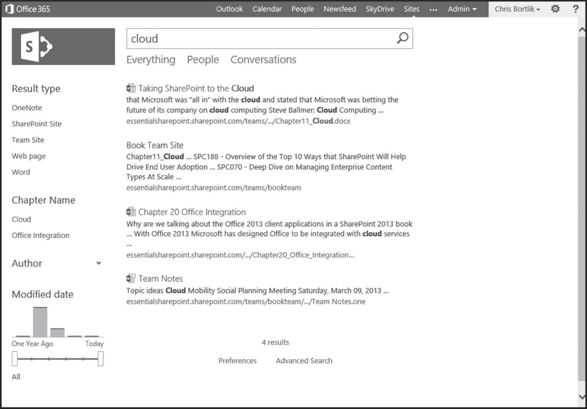Click the essentialsharepoint.sharepoint.com/teams/bookteam URL
587x409 pixels.
click(214, 188)
